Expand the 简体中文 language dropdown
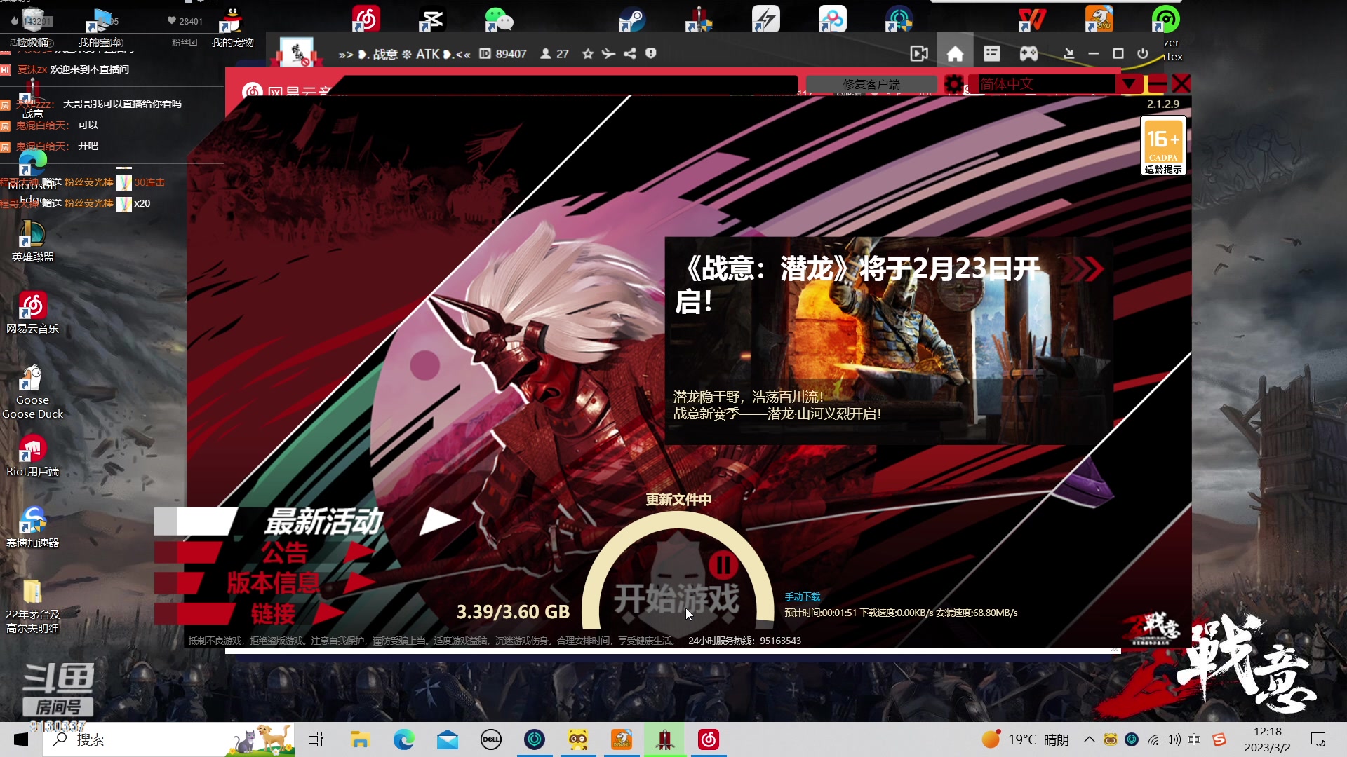This screenshot has height=757, width=1347. 1129,84
